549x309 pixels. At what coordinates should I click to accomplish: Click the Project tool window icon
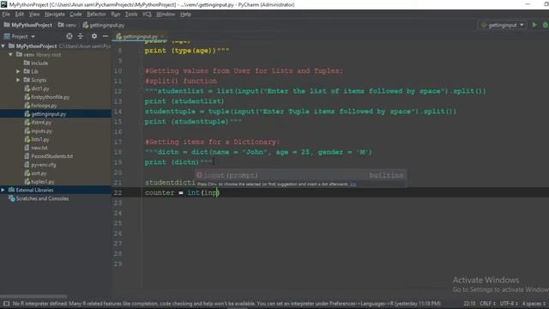coord(7,36)
